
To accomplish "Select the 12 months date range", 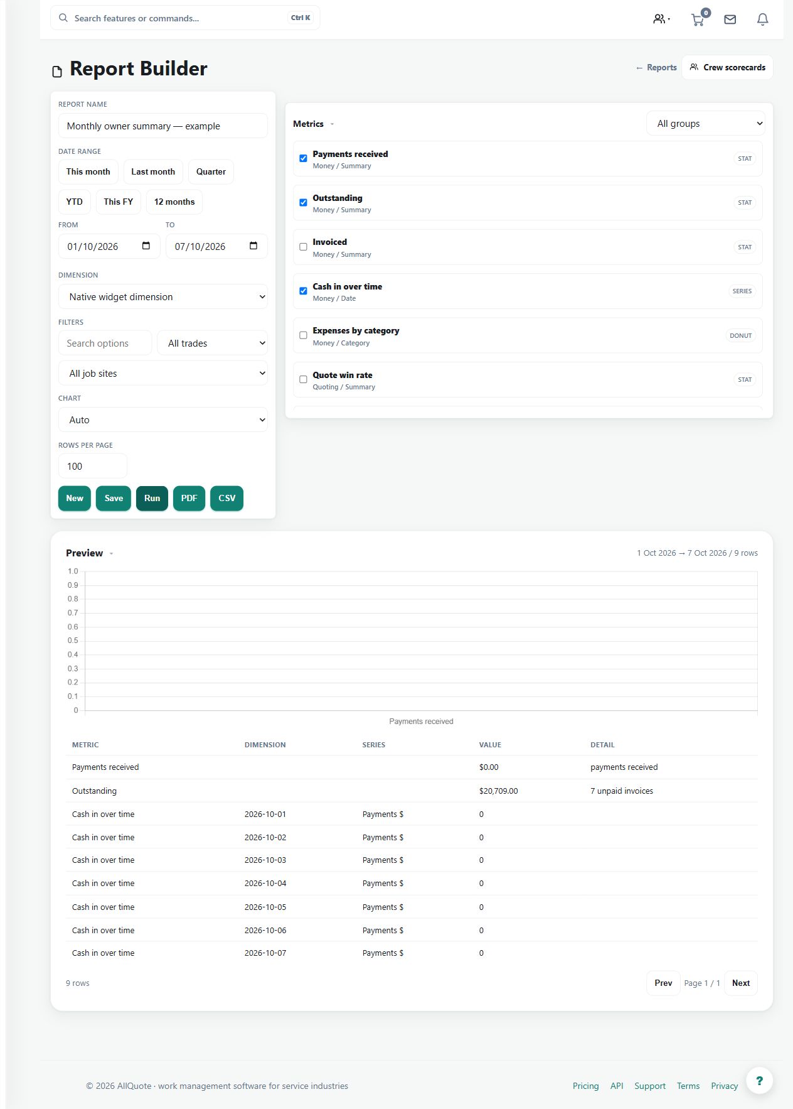I will [174, 202].
